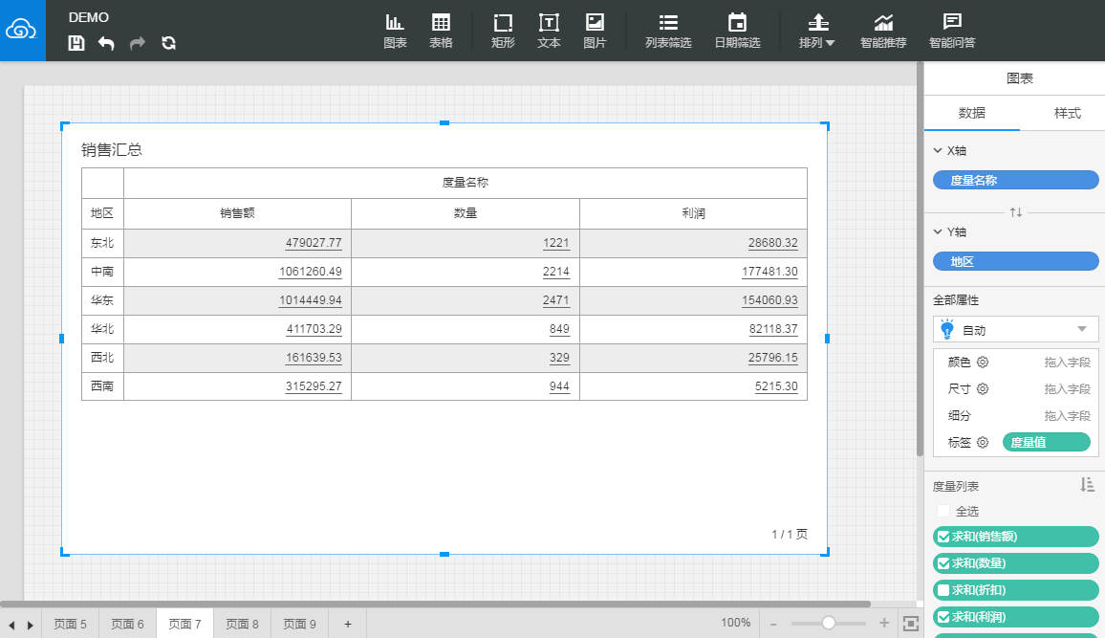Open label (标签) settings gear
The width and height of the screenshot is (1105, 638).
pyautogui.click(x=983, y=442)
